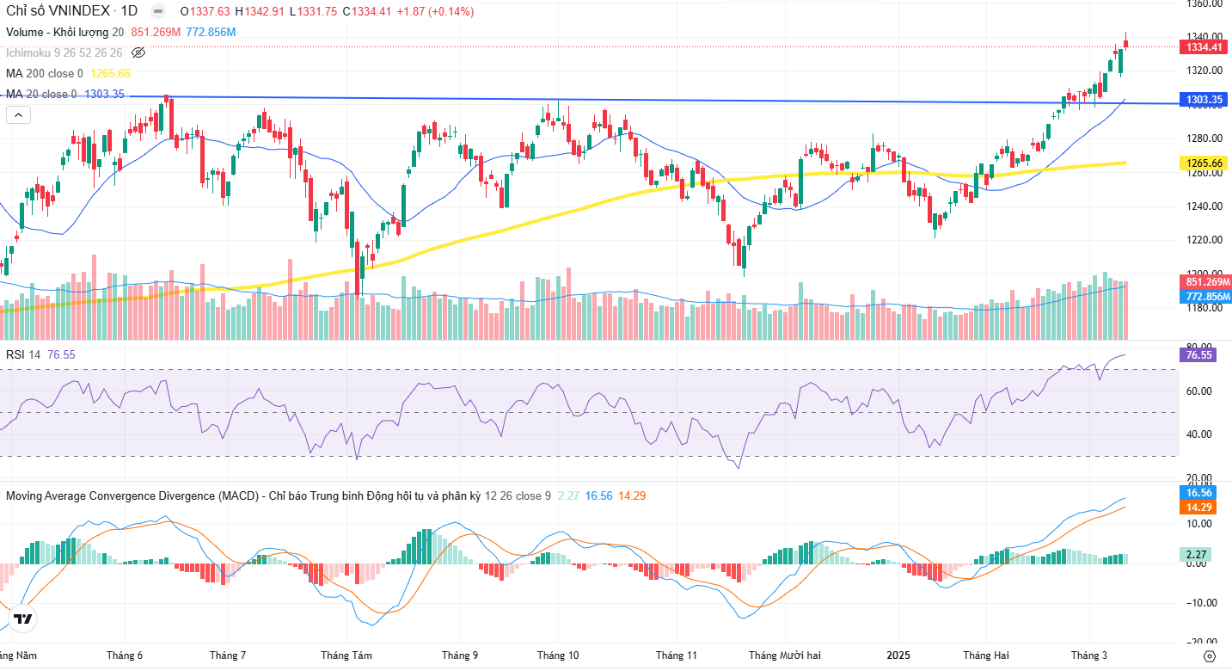
Task: Click the 2025 time axis label
Action: [x=899, y=656]
